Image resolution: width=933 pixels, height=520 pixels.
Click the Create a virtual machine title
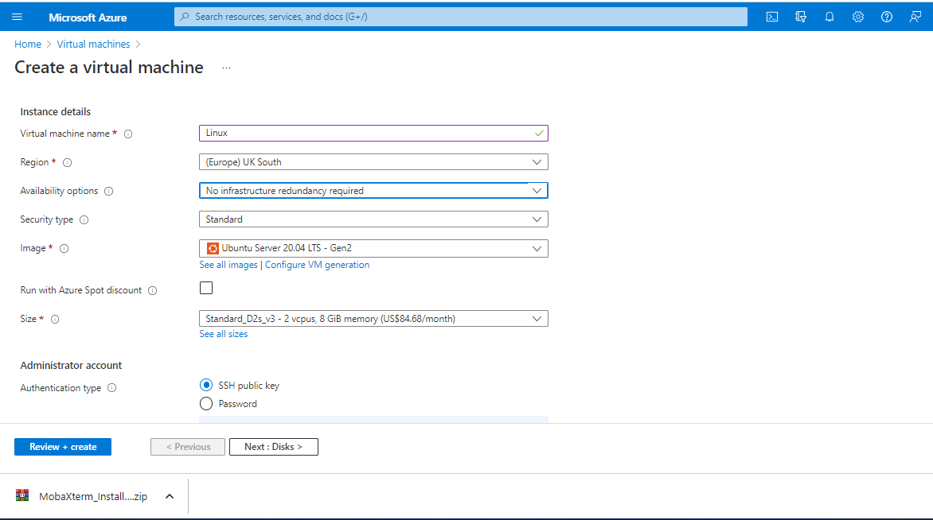coord(109,67)
